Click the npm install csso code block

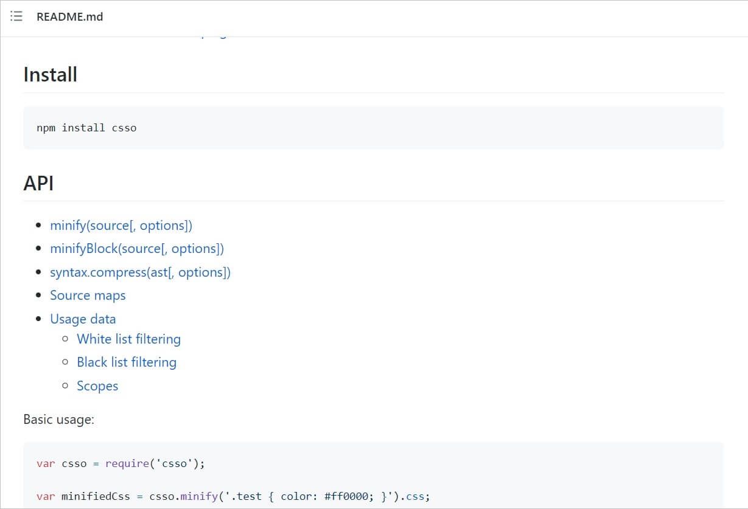coord(373,128)
